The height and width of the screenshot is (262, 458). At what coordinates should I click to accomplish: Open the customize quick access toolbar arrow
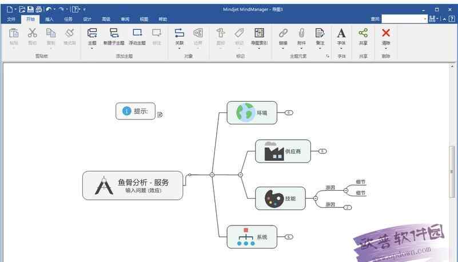tap(85, 9)
